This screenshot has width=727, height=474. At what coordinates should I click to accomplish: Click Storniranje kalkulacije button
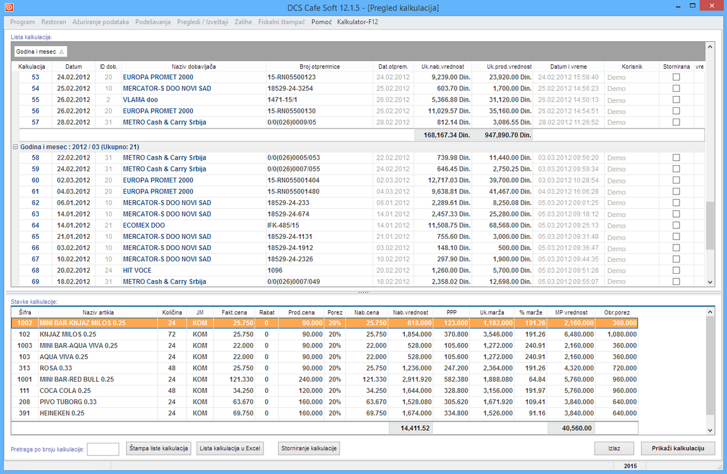pyautogui.click(x=309, y=448)
